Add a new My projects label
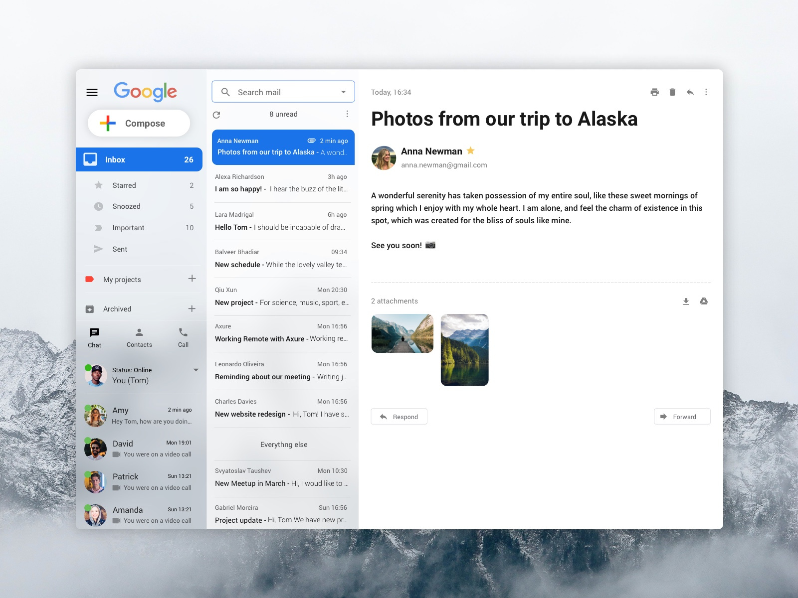Screen dimensions: 798x598 coord(192,279)
